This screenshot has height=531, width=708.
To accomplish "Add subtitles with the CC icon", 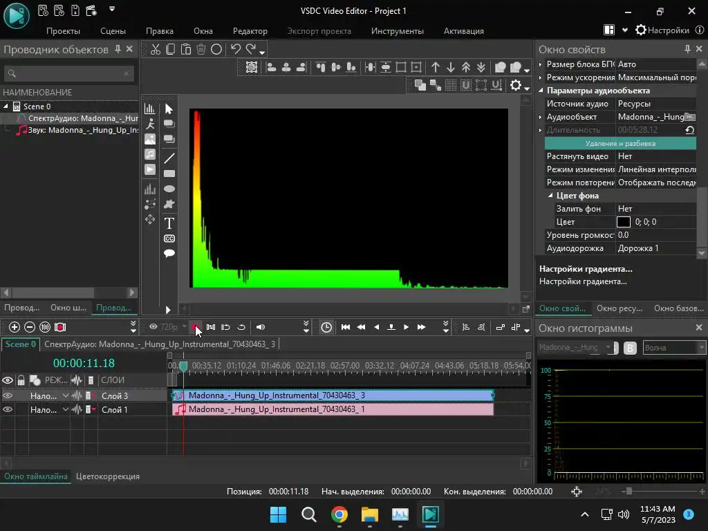I will [169, 239].
